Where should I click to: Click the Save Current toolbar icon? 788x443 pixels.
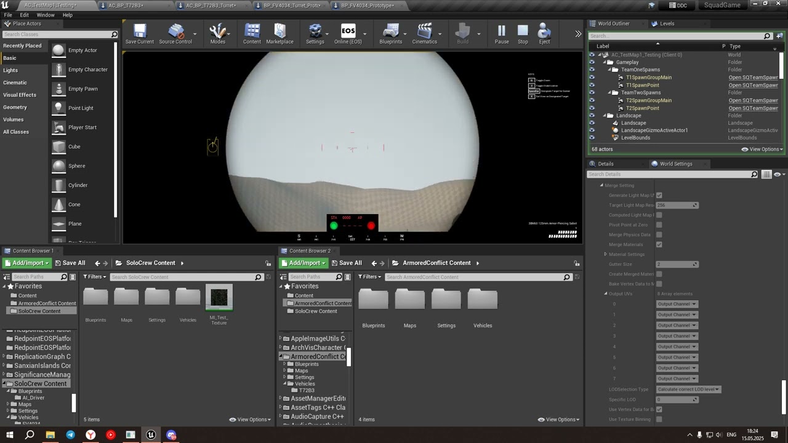140,34
